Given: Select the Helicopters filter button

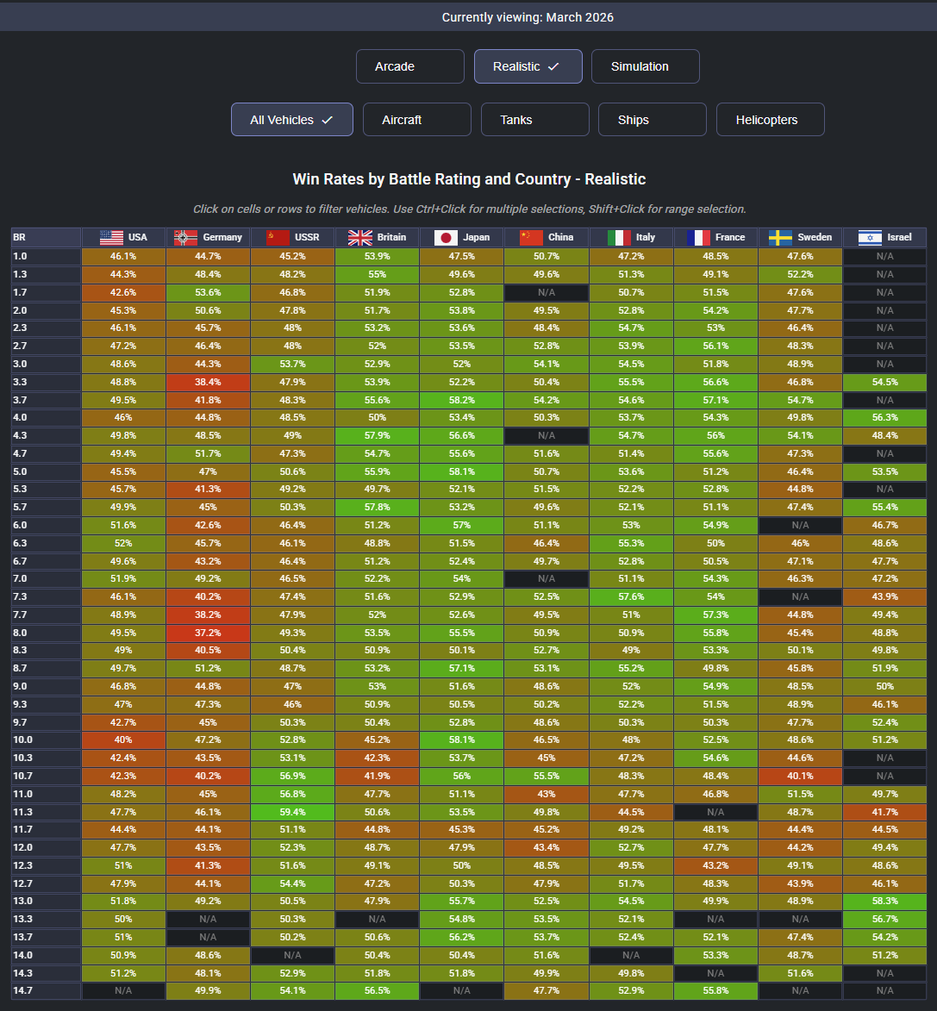Looking at the screenshot, I should click(770, 120).
